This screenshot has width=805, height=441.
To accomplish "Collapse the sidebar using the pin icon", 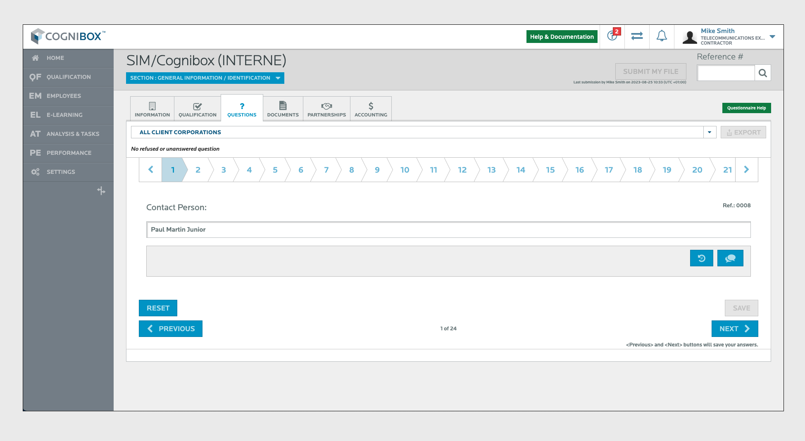I will pyautogui.click(x=101, y=191).
